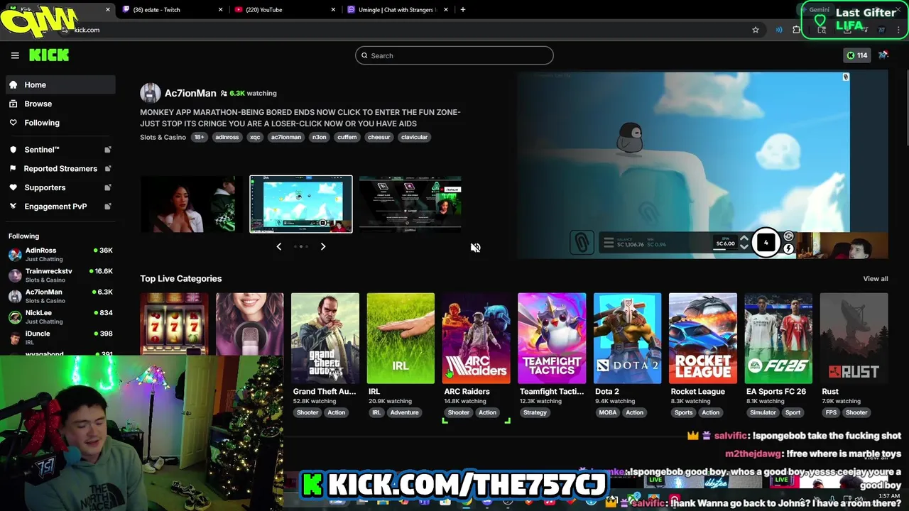Select the n3on stream tag

(x=320, y=137)
